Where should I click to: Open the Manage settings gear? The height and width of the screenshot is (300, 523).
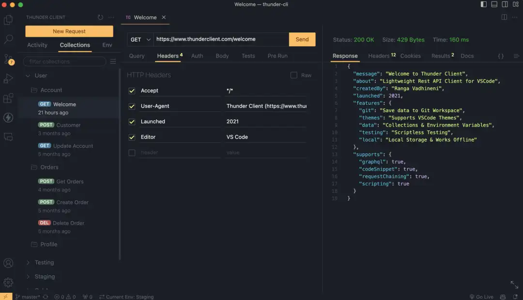8,283
